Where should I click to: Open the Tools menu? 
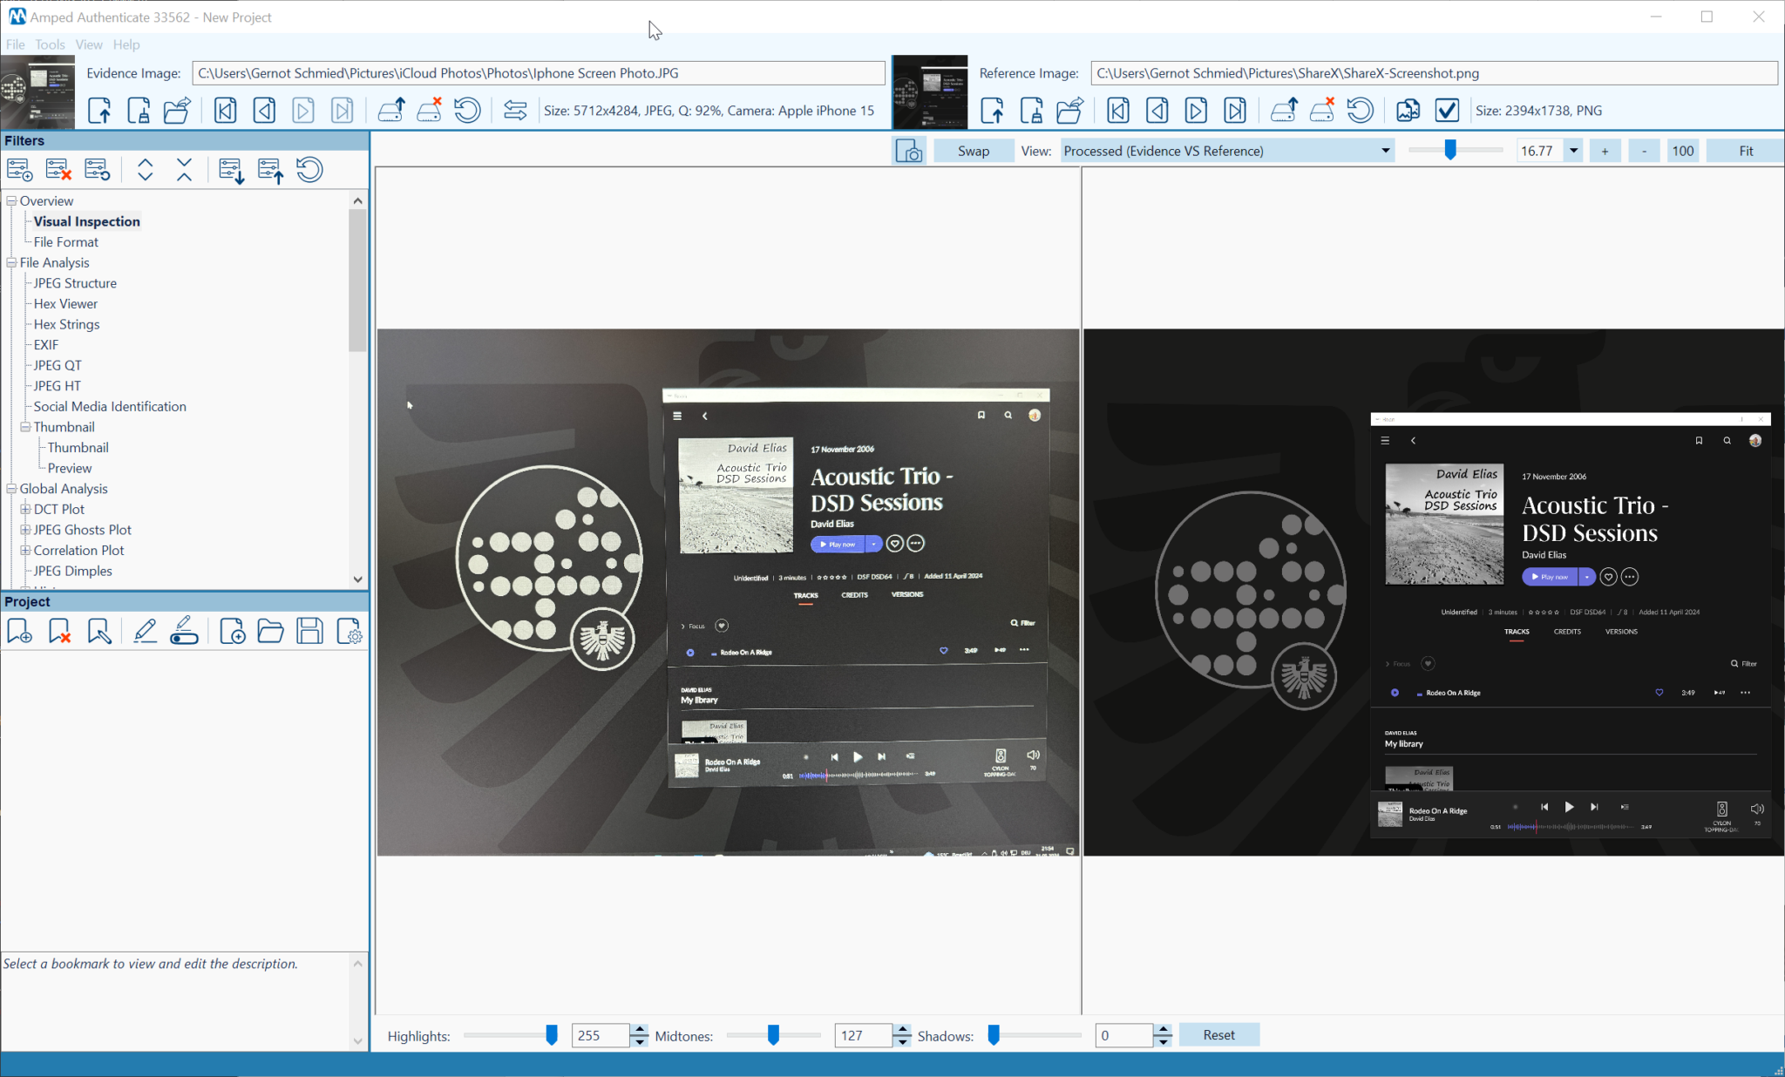(x=50, y=44)
